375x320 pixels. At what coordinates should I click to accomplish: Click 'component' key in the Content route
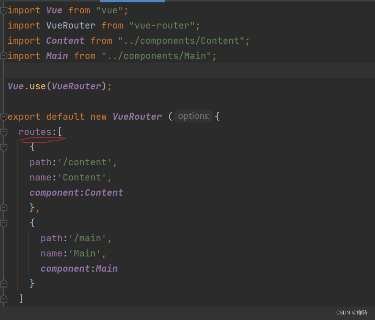tap(54, 192)
